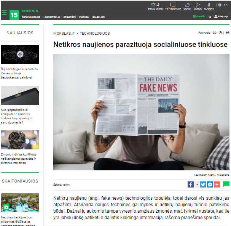
Task: Open the hamburger menu icon
Action: coord(4,13)
